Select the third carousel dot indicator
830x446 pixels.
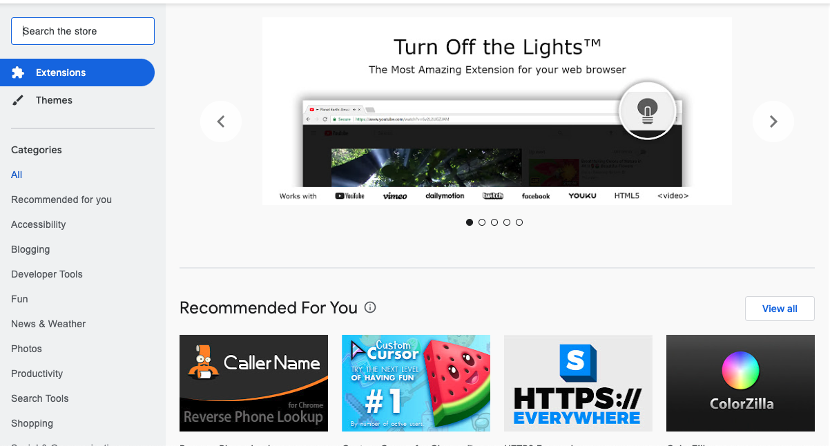coord(494,222)
